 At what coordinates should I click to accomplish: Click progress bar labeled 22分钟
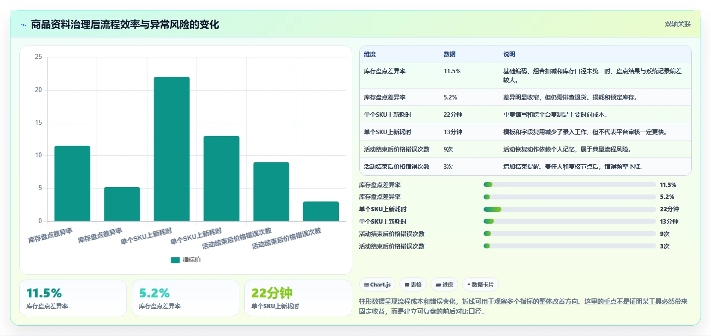tap(570, 209)
